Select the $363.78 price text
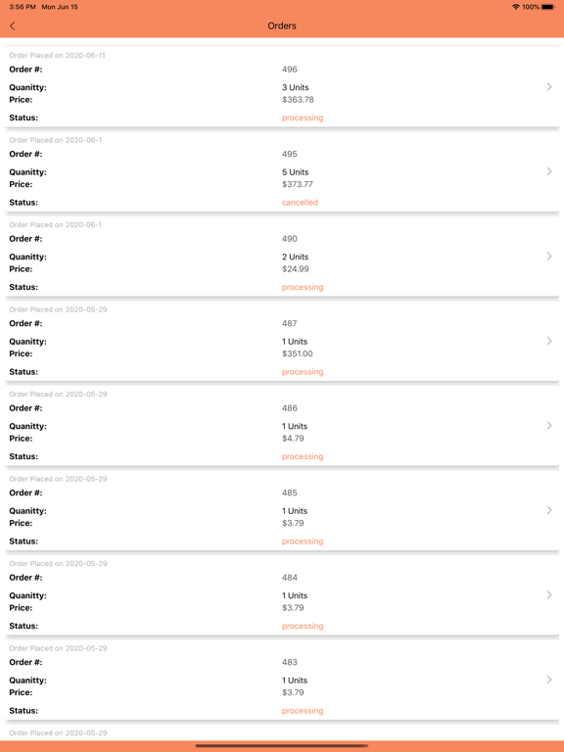 [298, 100]
